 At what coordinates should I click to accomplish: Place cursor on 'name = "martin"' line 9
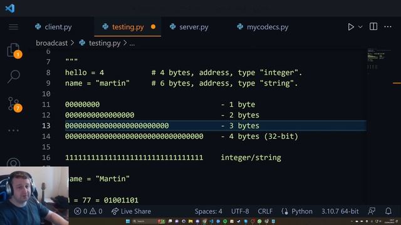pos(97,83)
